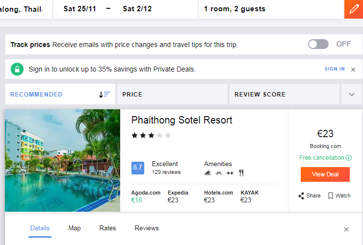Open the Map tab
This screenshot has width=363, height=245.
[x=75, y=228]
